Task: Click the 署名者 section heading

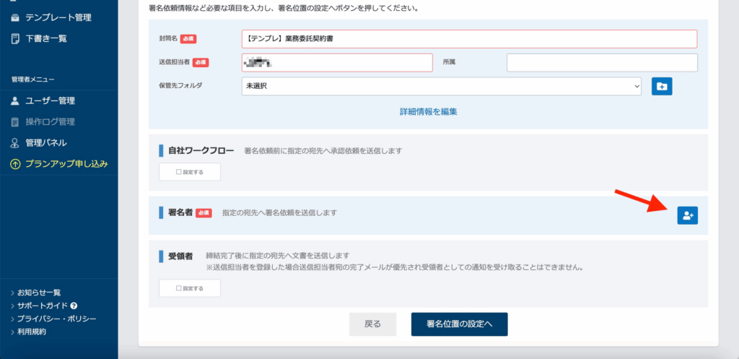Action: pyautogui.click(x=180, y=213)
